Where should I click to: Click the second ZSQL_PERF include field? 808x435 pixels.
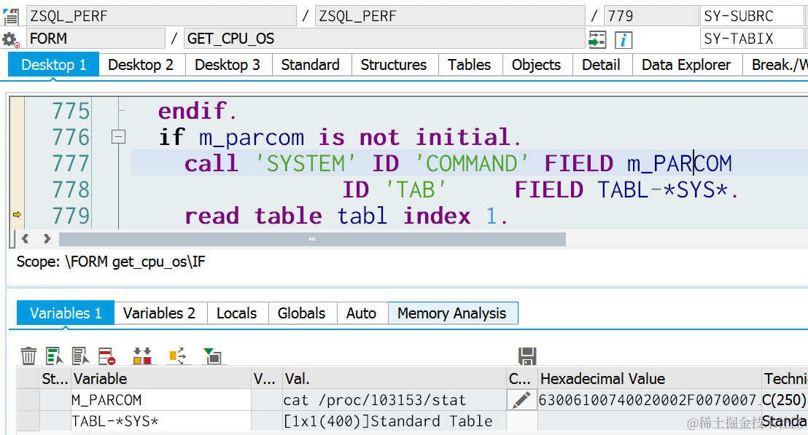pyautogui.click(x=450, y=16)
